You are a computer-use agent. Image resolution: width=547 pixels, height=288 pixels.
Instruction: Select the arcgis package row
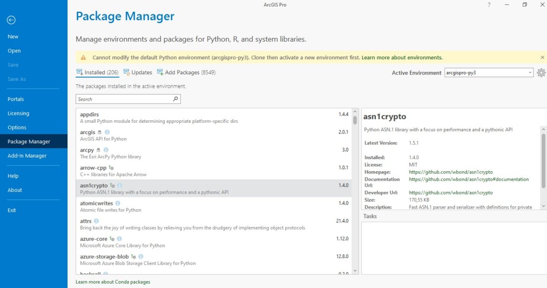click(x=214, y=135)
